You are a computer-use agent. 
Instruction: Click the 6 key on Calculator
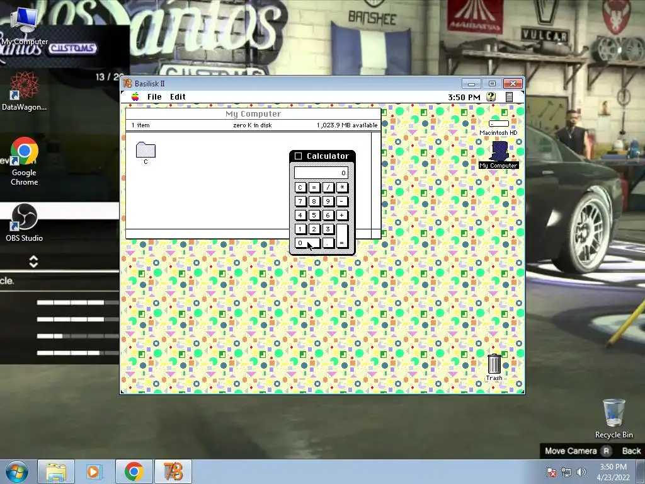point(328,216)
